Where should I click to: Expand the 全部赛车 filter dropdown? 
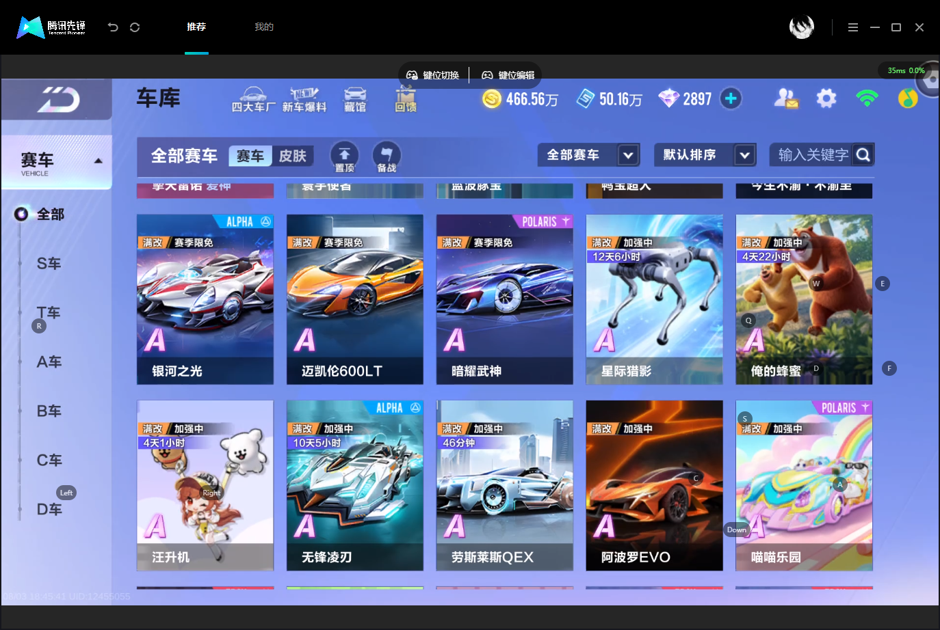coord(589,155)
